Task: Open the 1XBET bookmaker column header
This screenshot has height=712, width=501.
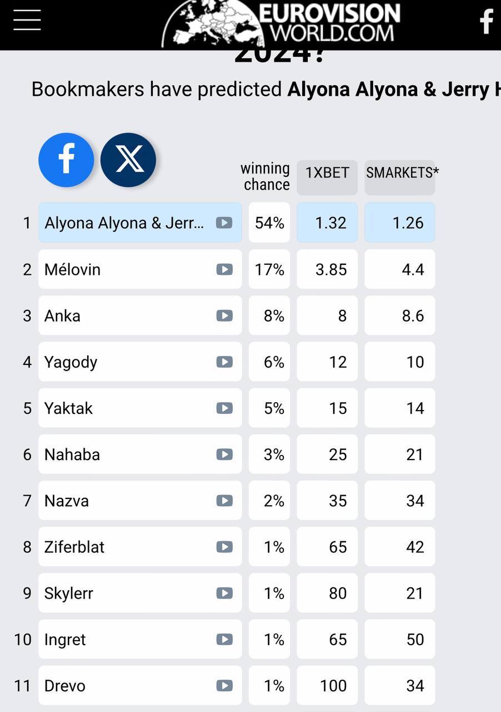Action: point(327,173)
